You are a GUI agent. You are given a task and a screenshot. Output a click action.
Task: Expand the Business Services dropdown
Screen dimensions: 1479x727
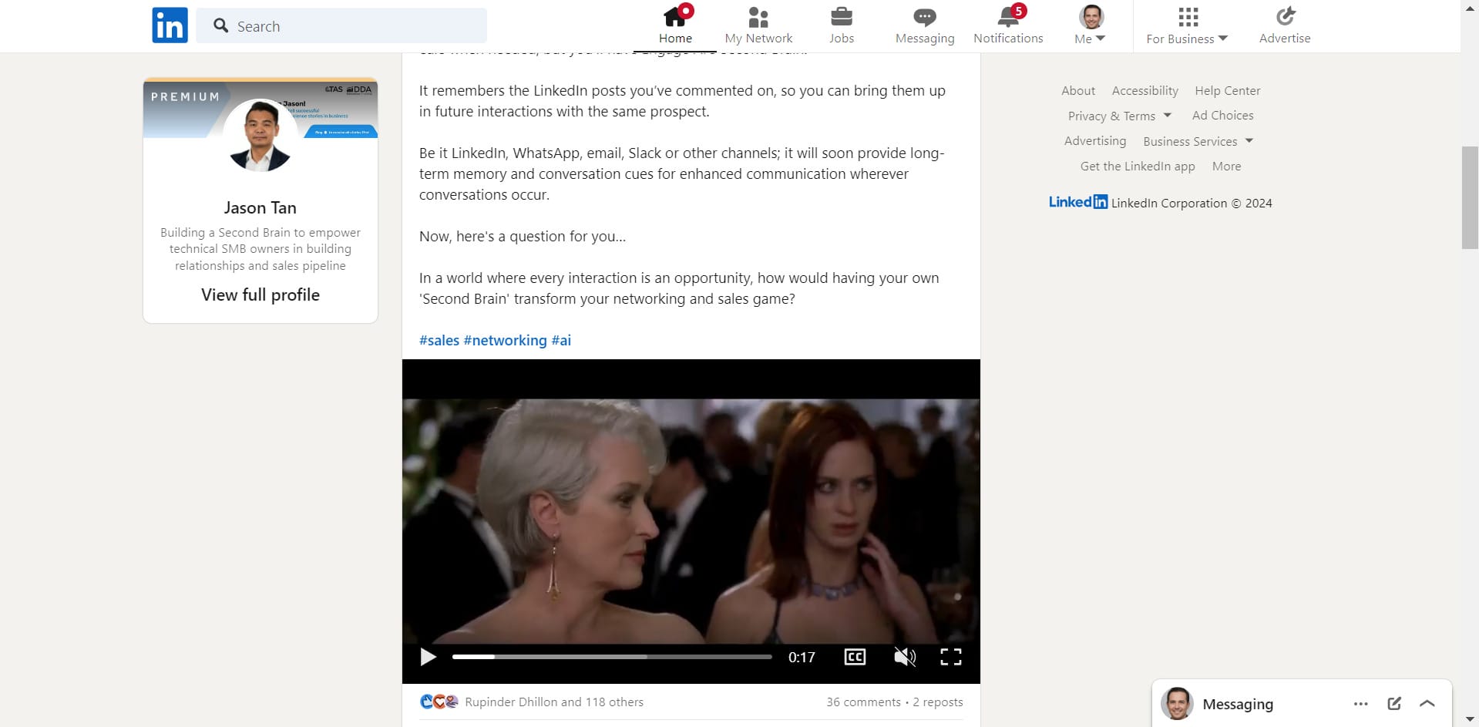tap(1198, 141)
